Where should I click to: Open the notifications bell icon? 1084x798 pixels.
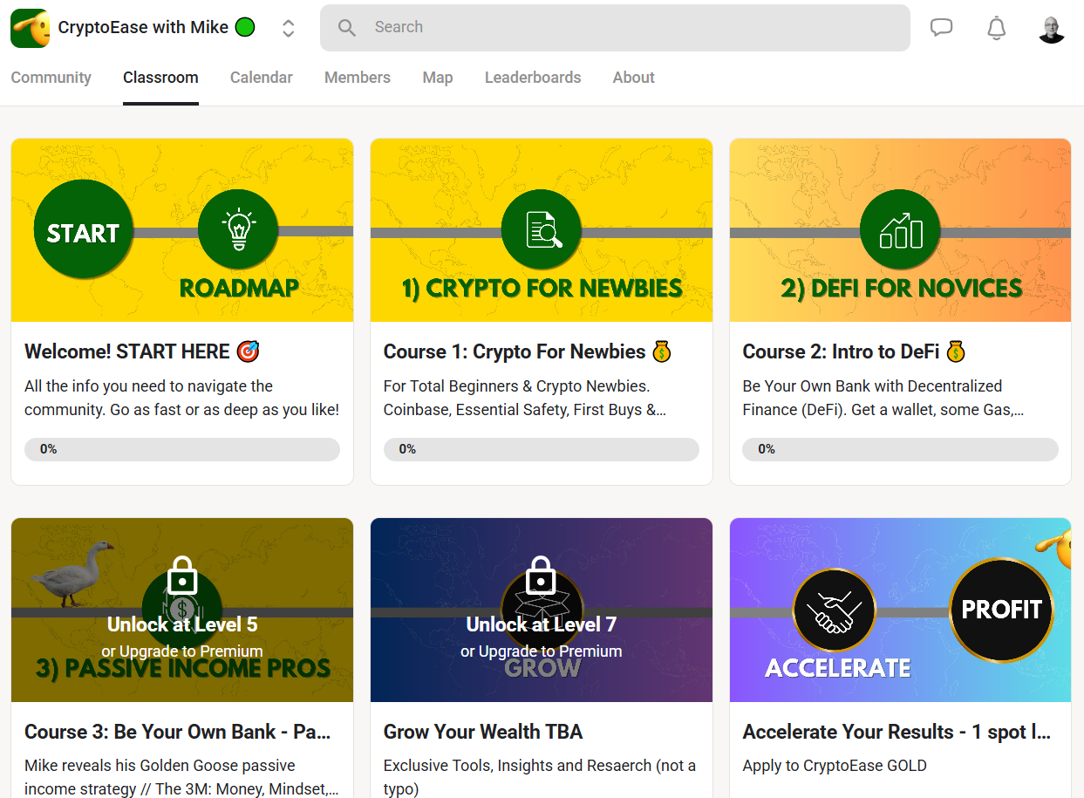(x=996, y=28)
